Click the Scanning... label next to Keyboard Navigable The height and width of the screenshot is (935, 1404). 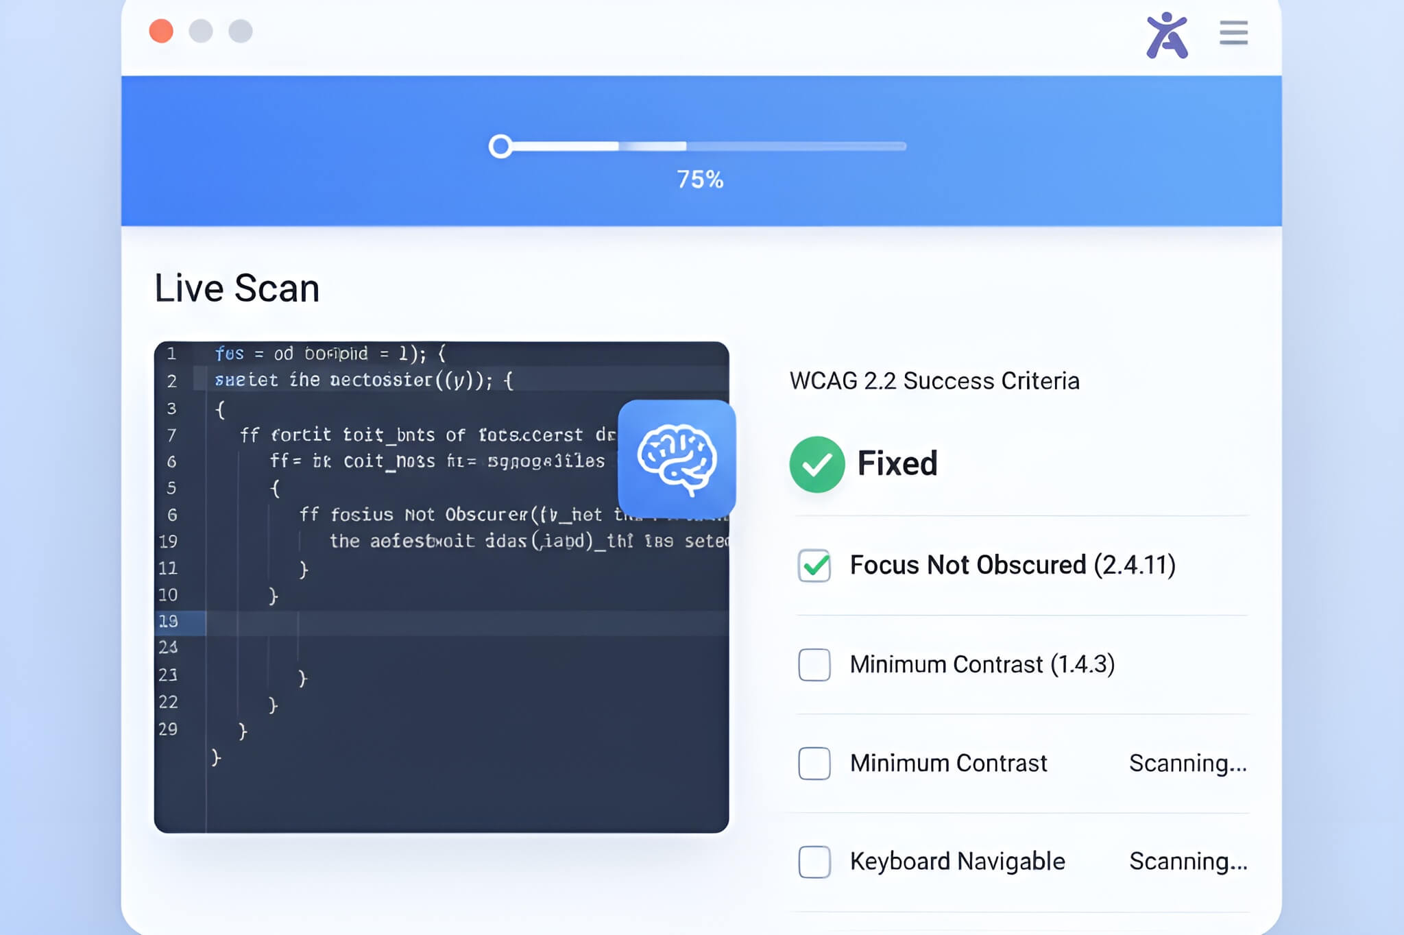click(1188, 862)
